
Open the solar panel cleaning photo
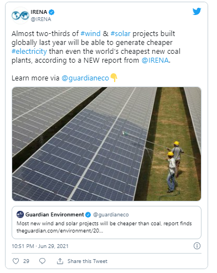click(x=106, y=144)
